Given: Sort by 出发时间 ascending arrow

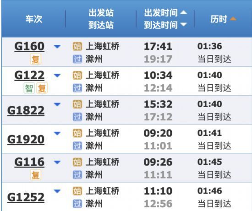Looking at the screenshot, I should coord(183,12).
